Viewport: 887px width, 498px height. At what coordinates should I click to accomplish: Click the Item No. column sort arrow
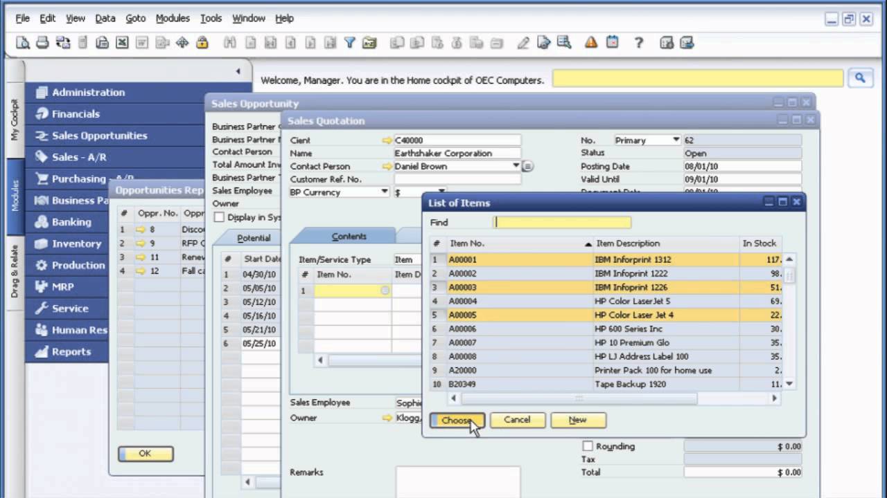click(x=588, y=243)
